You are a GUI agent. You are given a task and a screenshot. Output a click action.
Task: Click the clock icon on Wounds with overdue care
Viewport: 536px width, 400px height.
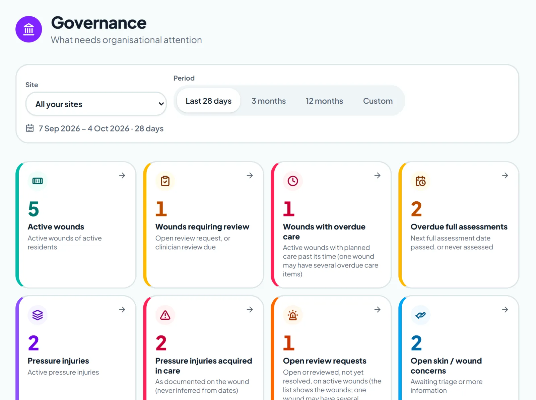(293, 181)
